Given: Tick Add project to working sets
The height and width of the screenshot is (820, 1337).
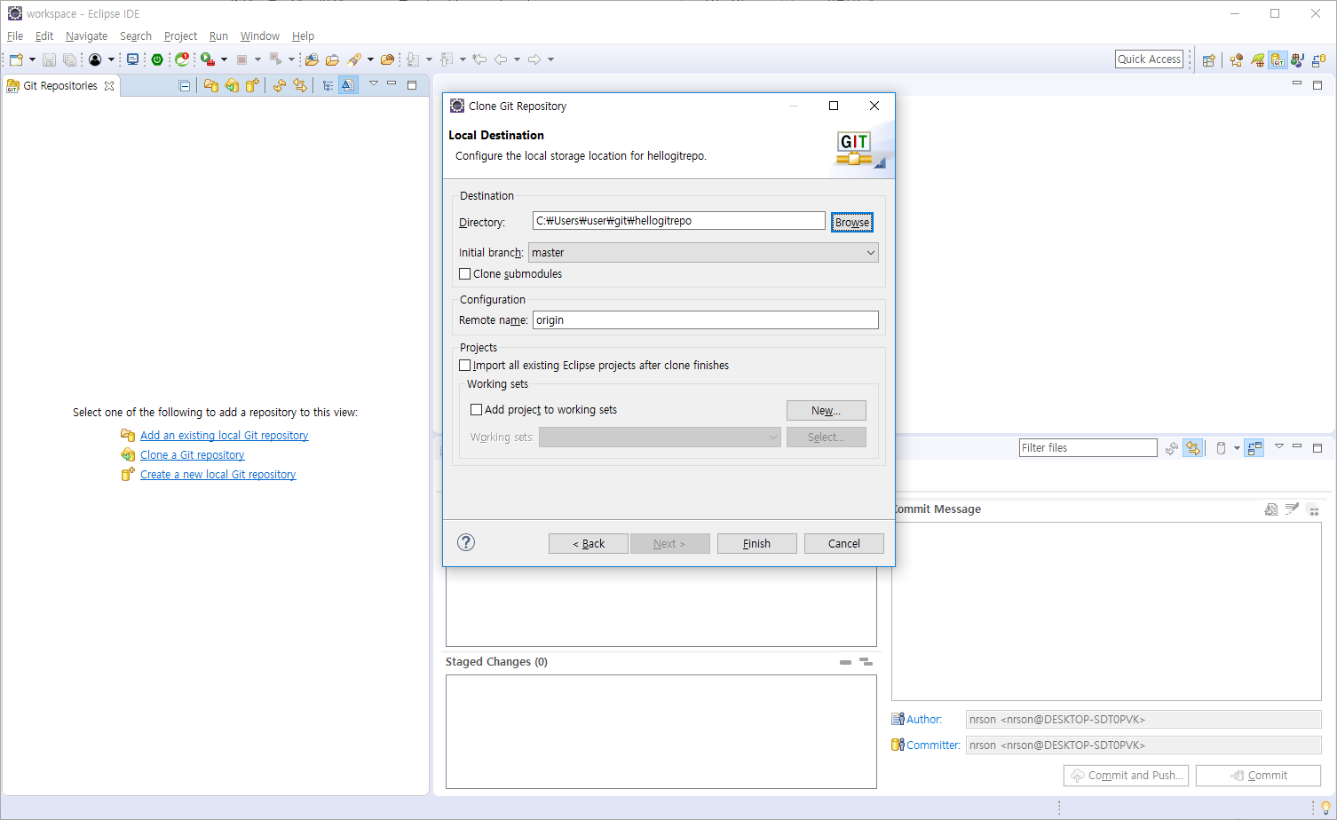Looking at the screenshot, I should pyautogui.click(x=476, y=410).
